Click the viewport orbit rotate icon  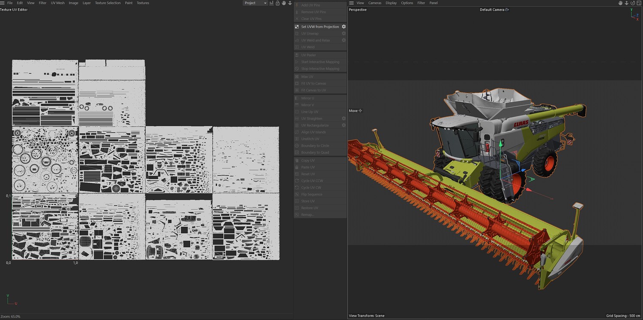(632, 3)
